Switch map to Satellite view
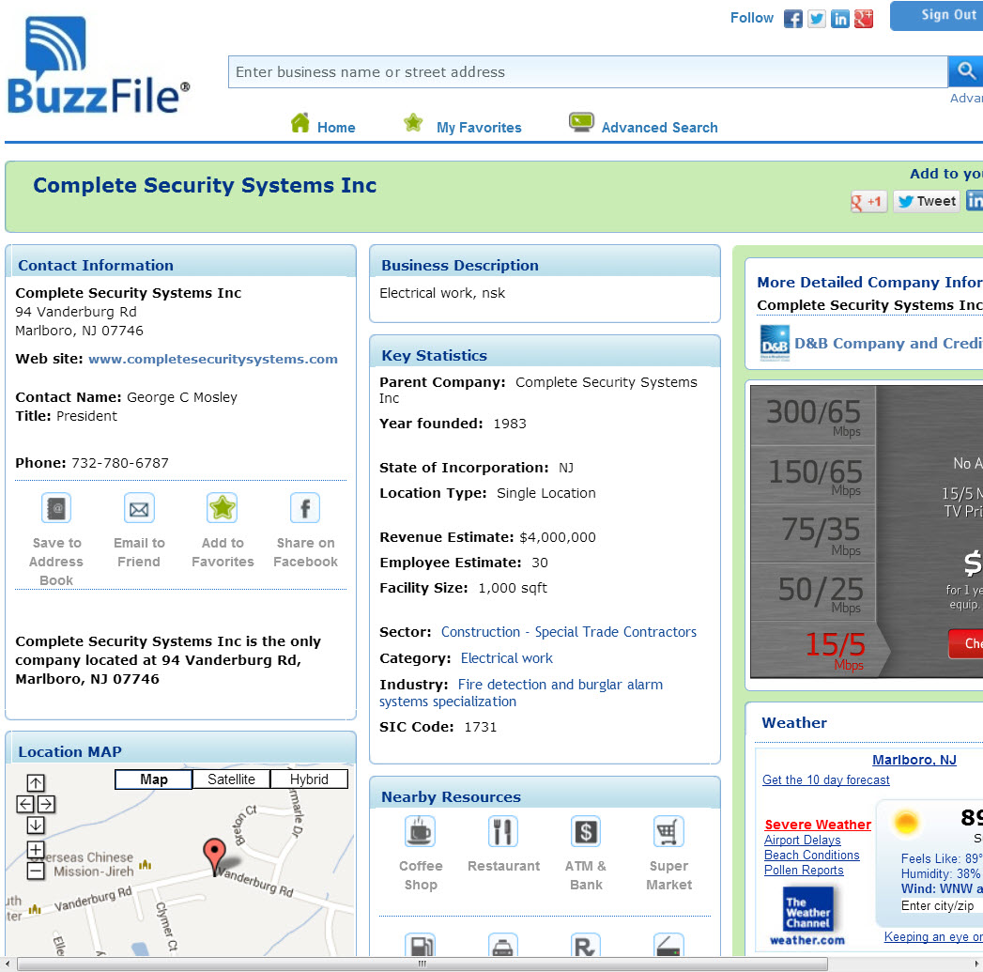983x972 pixels. click(x=231, y=779)
